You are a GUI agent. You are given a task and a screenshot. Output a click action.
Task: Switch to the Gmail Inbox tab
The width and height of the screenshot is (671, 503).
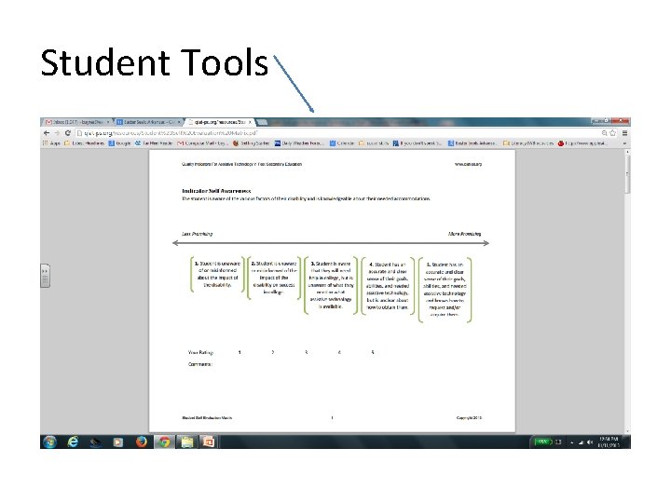[x=75, y=122]
